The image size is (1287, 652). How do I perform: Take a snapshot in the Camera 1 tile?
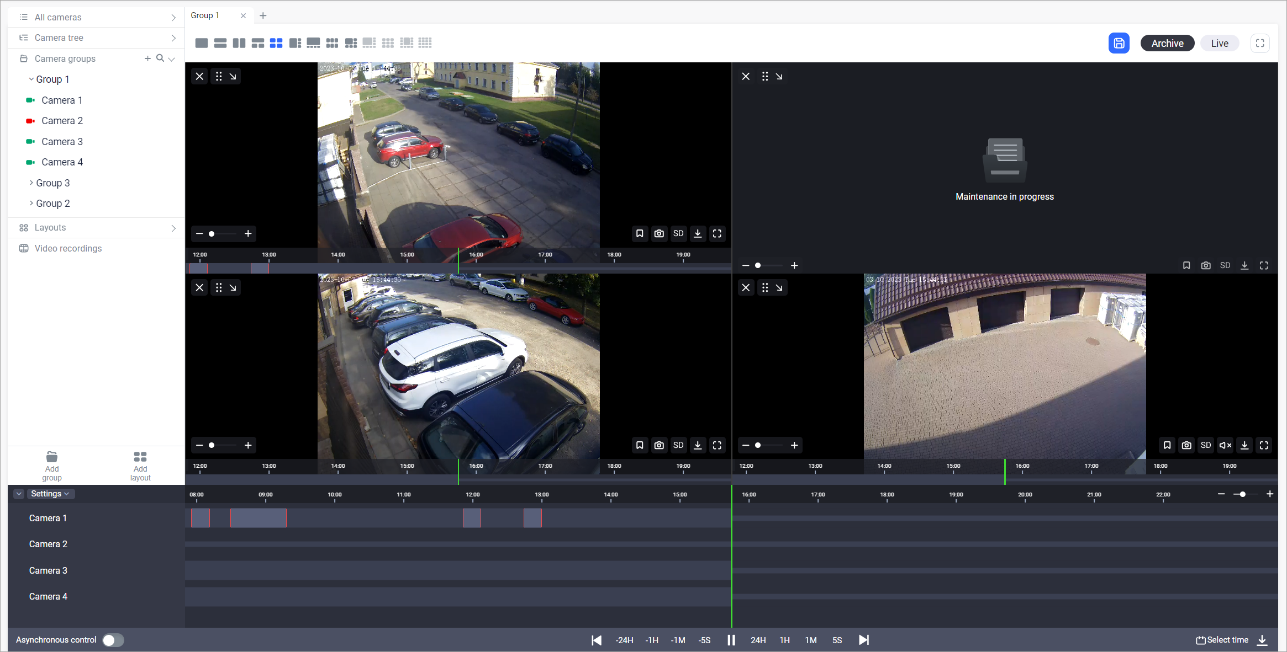(x=659, y=233)
